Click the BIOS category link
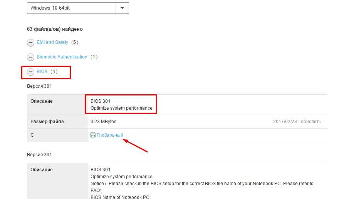The width and height of the screenshot is (354, 199). click(x=42, y=72)
